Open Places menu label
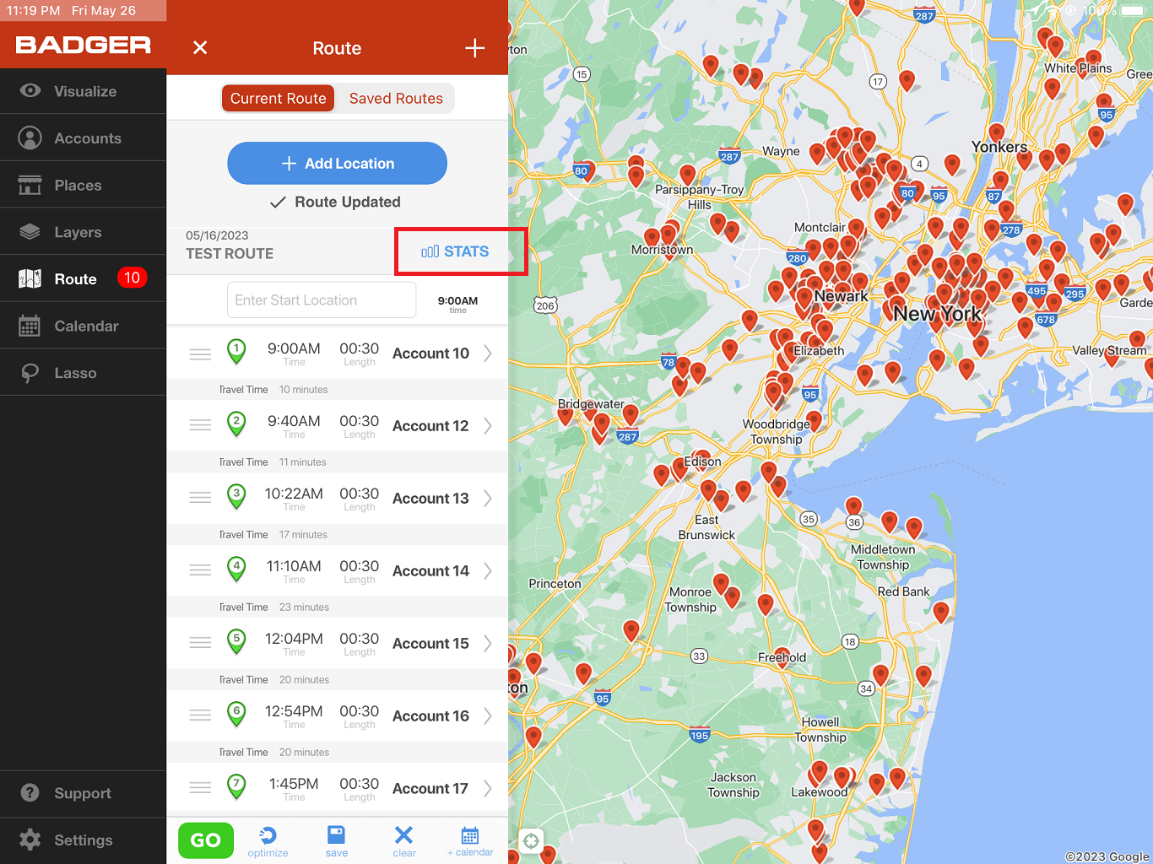1153x864 pixels. click(x=78, y=186)
